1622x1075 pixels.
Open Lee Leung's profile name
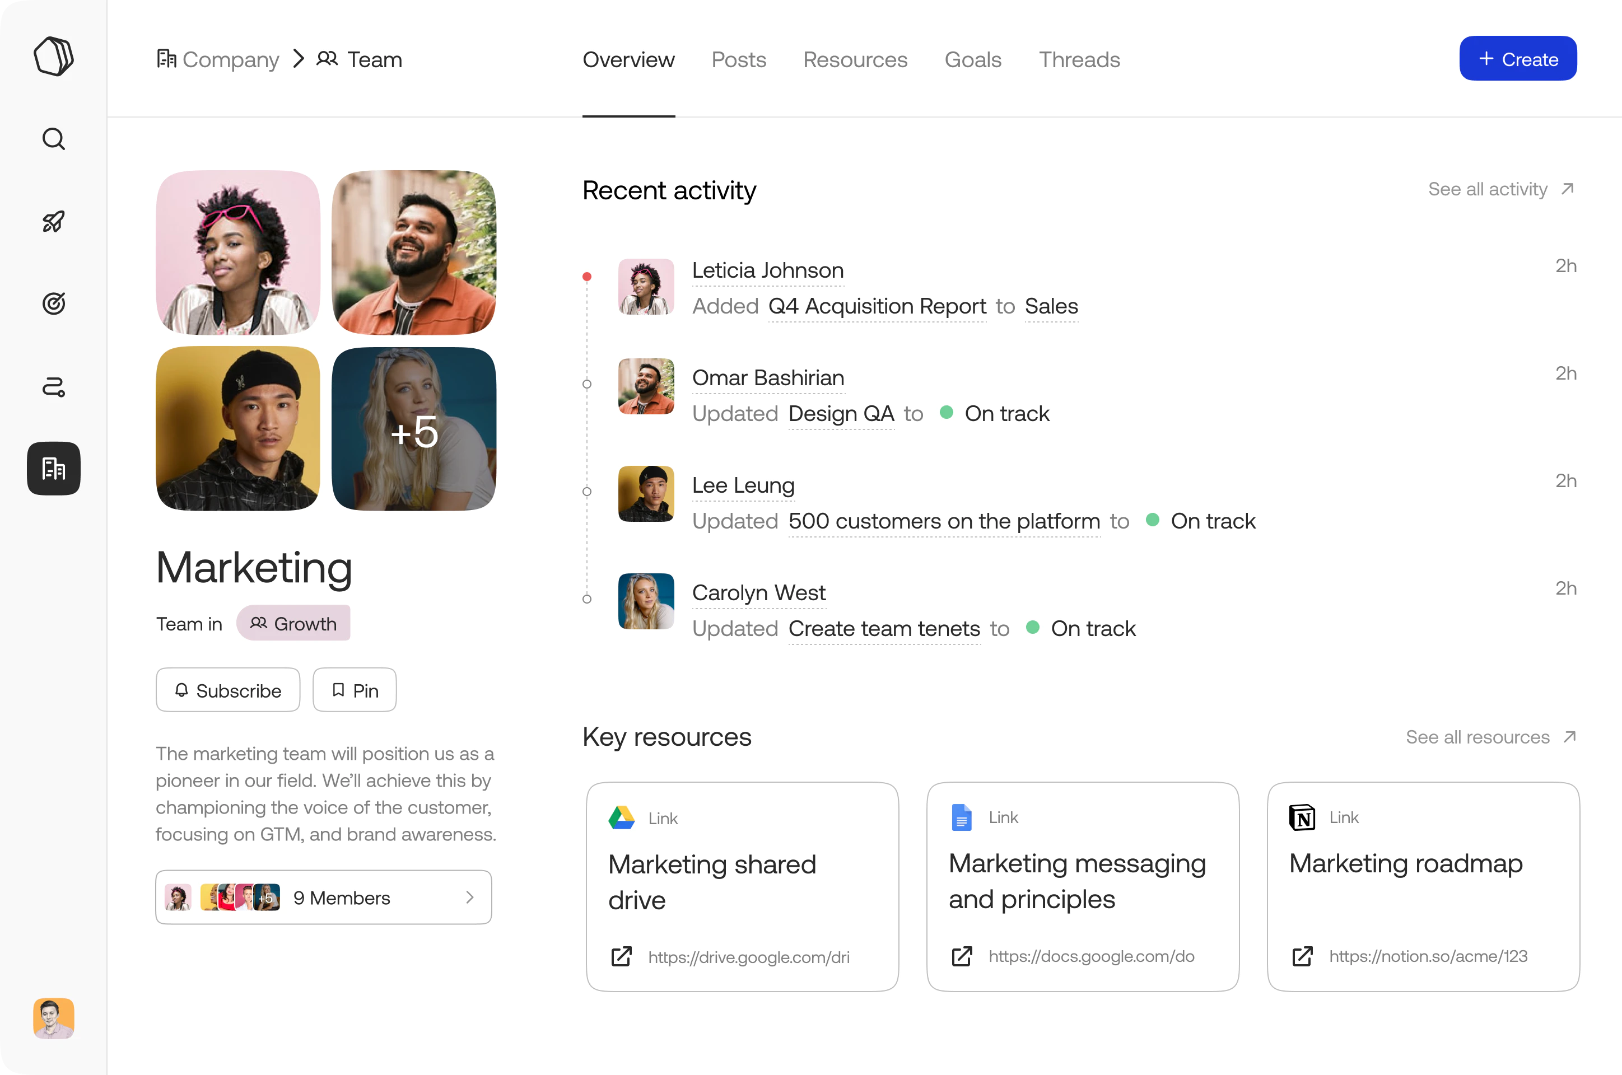pyautogui.click(x=743, y=485)
